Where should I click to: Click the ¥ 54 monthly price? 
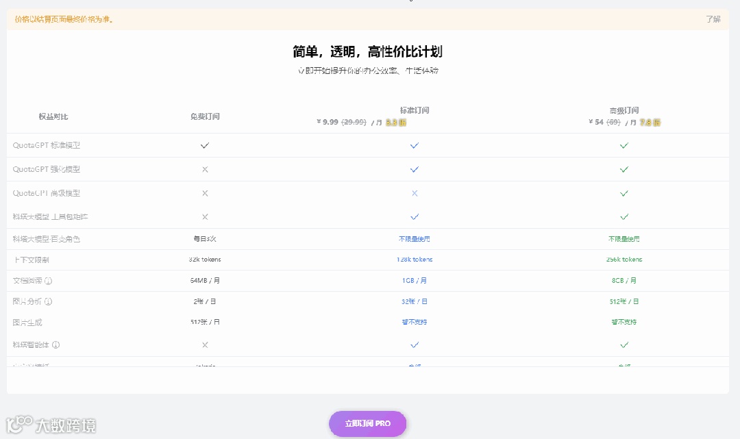coord(596,122)
